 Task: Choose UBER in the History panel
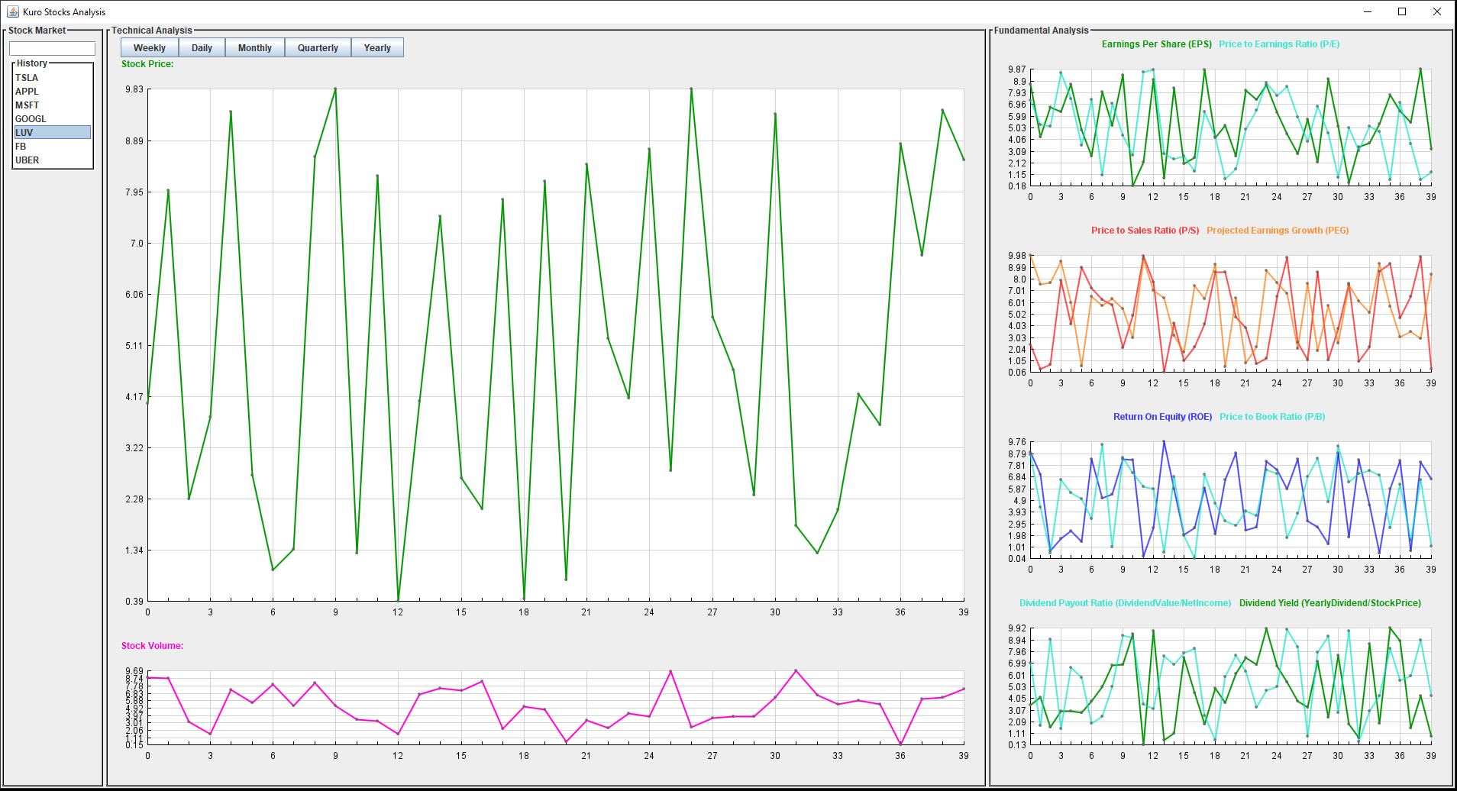27,159
